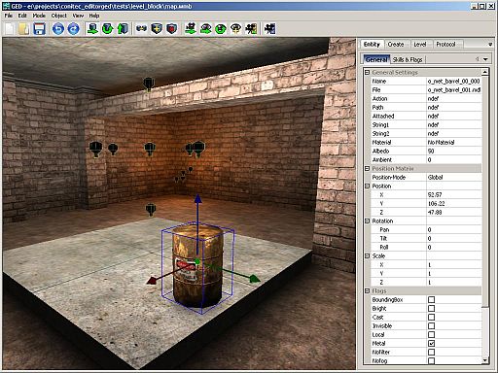Click the blue redo arrow icon
This screenshot has height=373, width=498.
tap(74, 29)
